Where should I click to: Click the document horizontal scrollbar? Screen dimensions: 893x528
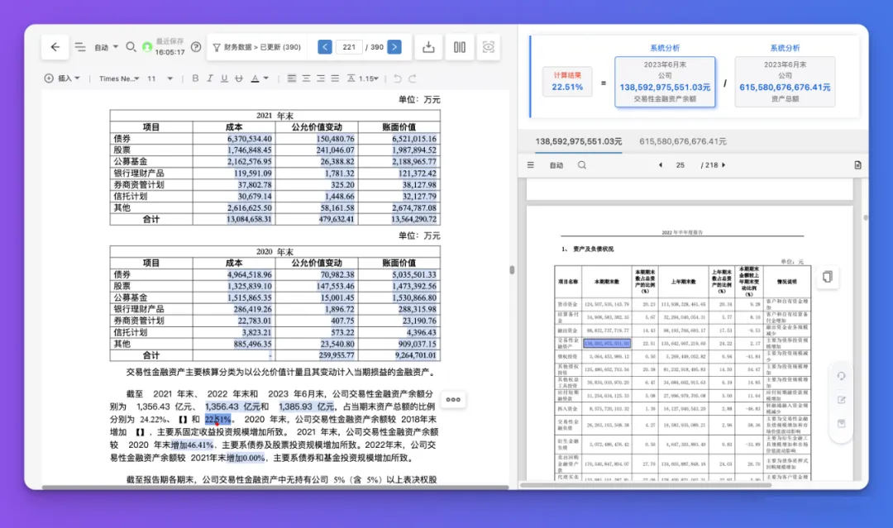[275, 487]
